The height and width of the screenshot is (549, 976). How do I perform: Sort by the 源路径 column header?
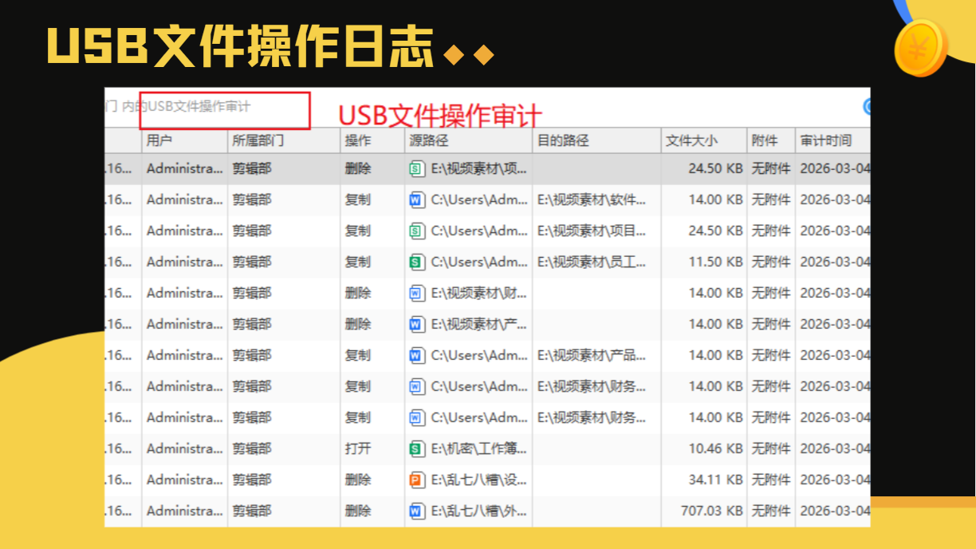pos(469,140)
